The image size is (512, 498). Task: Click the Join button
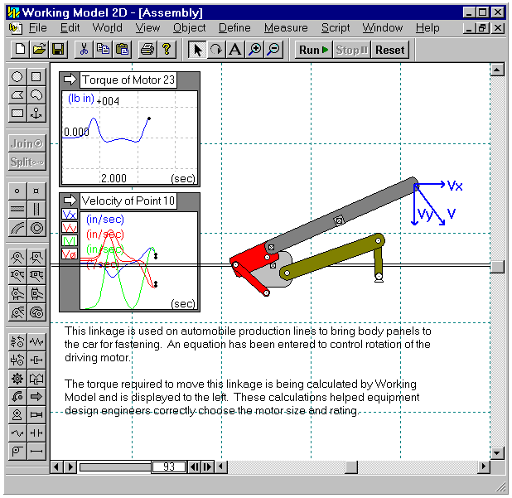pyautogui.click(x=27, y=143)
